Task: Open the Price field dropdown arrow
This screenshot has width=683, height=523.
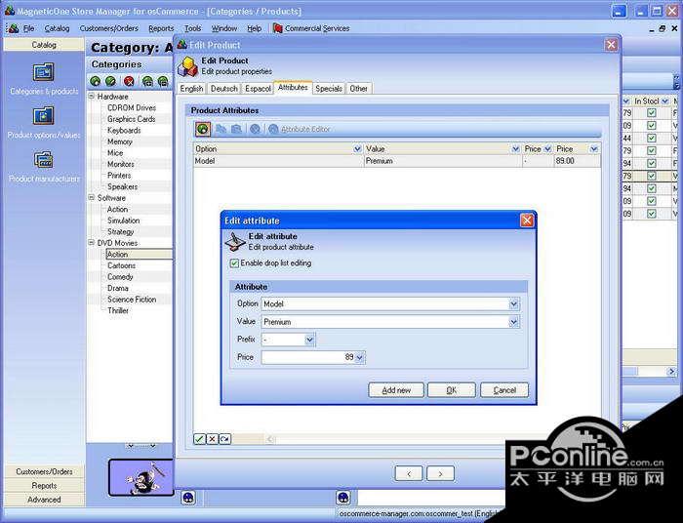Action: pos(359,357)
